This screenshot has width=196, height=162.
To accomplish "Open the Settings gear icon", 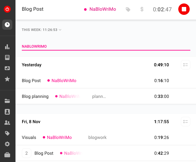I will tap(7, 144).
